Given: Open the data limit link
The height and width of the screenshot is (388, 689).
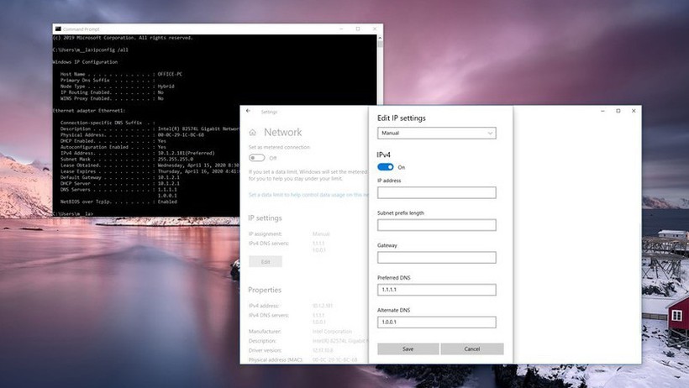Looking at the screenshot, I should point(308,195).
